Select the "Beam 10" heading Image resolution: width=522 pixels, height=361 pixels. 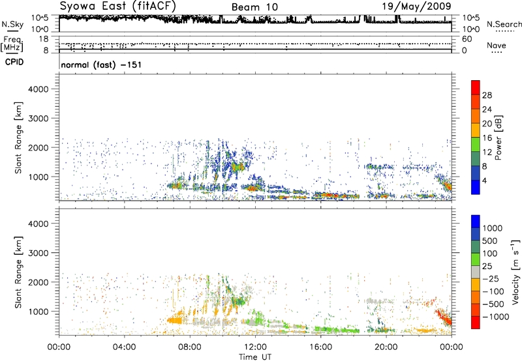click(x=254, y=7)
